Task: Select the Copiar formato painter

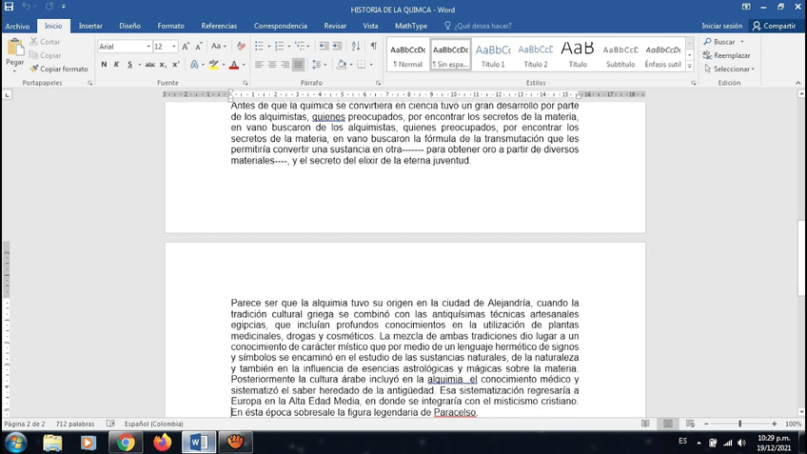Action: (x=59, y=69)
